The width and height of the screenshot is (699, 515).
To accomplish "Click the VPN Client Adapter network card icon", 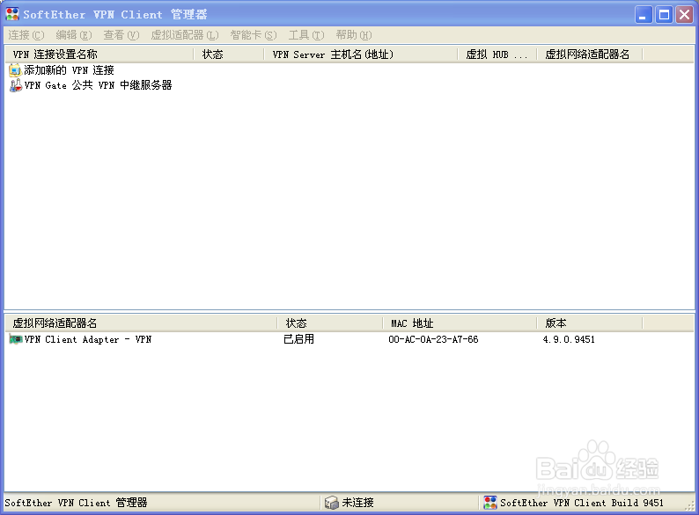I will point(16,339).
